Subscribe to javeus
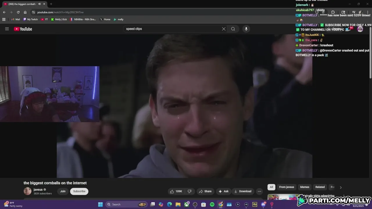372x209 pixels. click(x=79, y=191)
